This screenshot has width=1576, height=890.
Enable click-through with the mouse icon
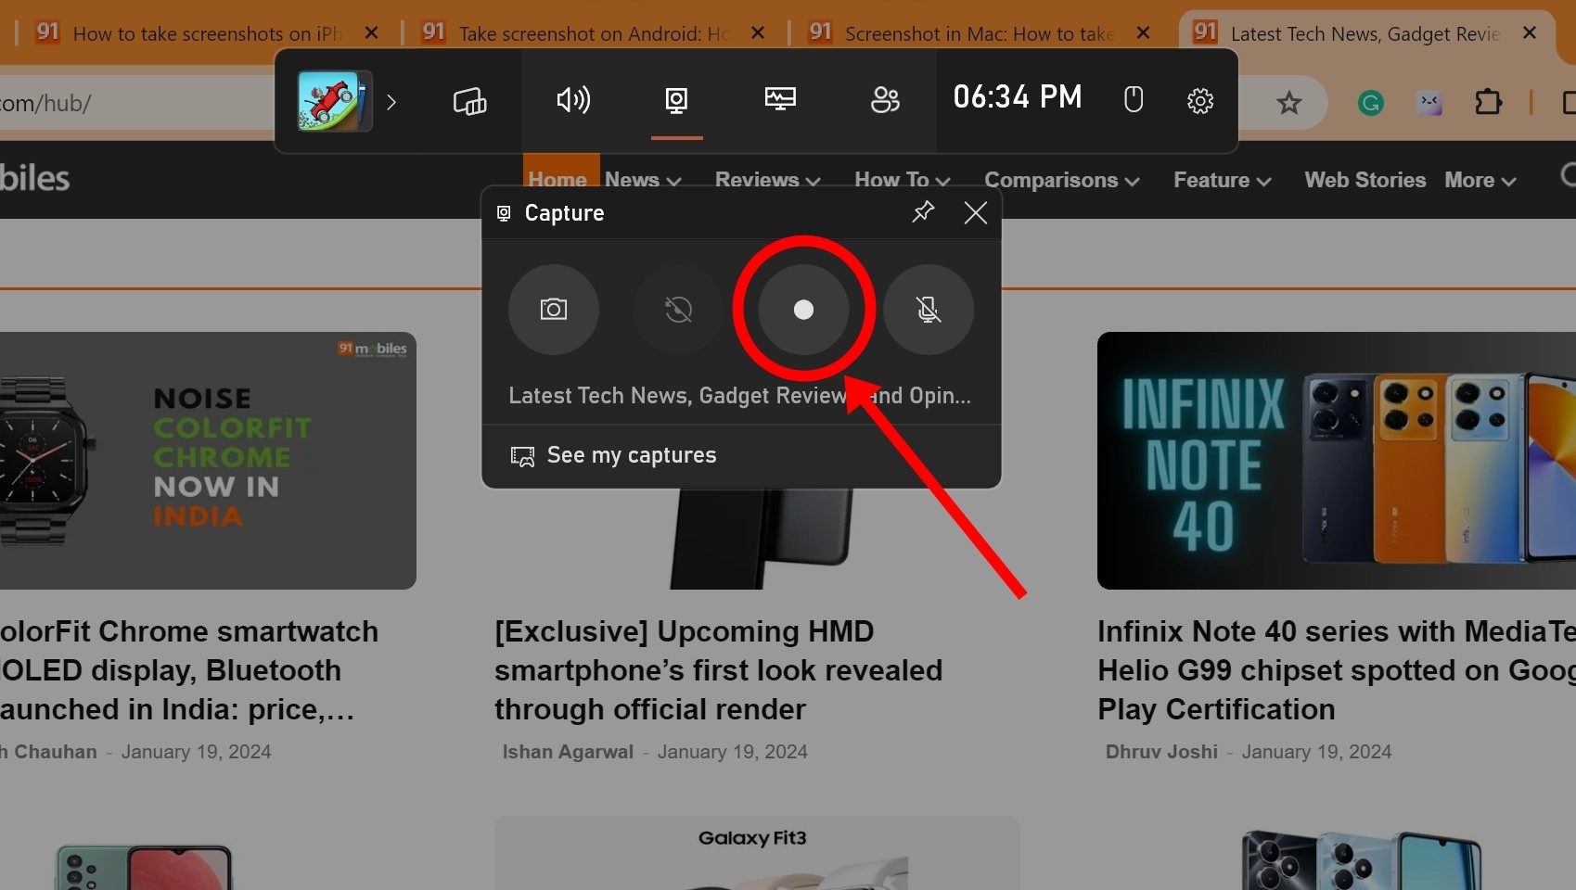1133,99
